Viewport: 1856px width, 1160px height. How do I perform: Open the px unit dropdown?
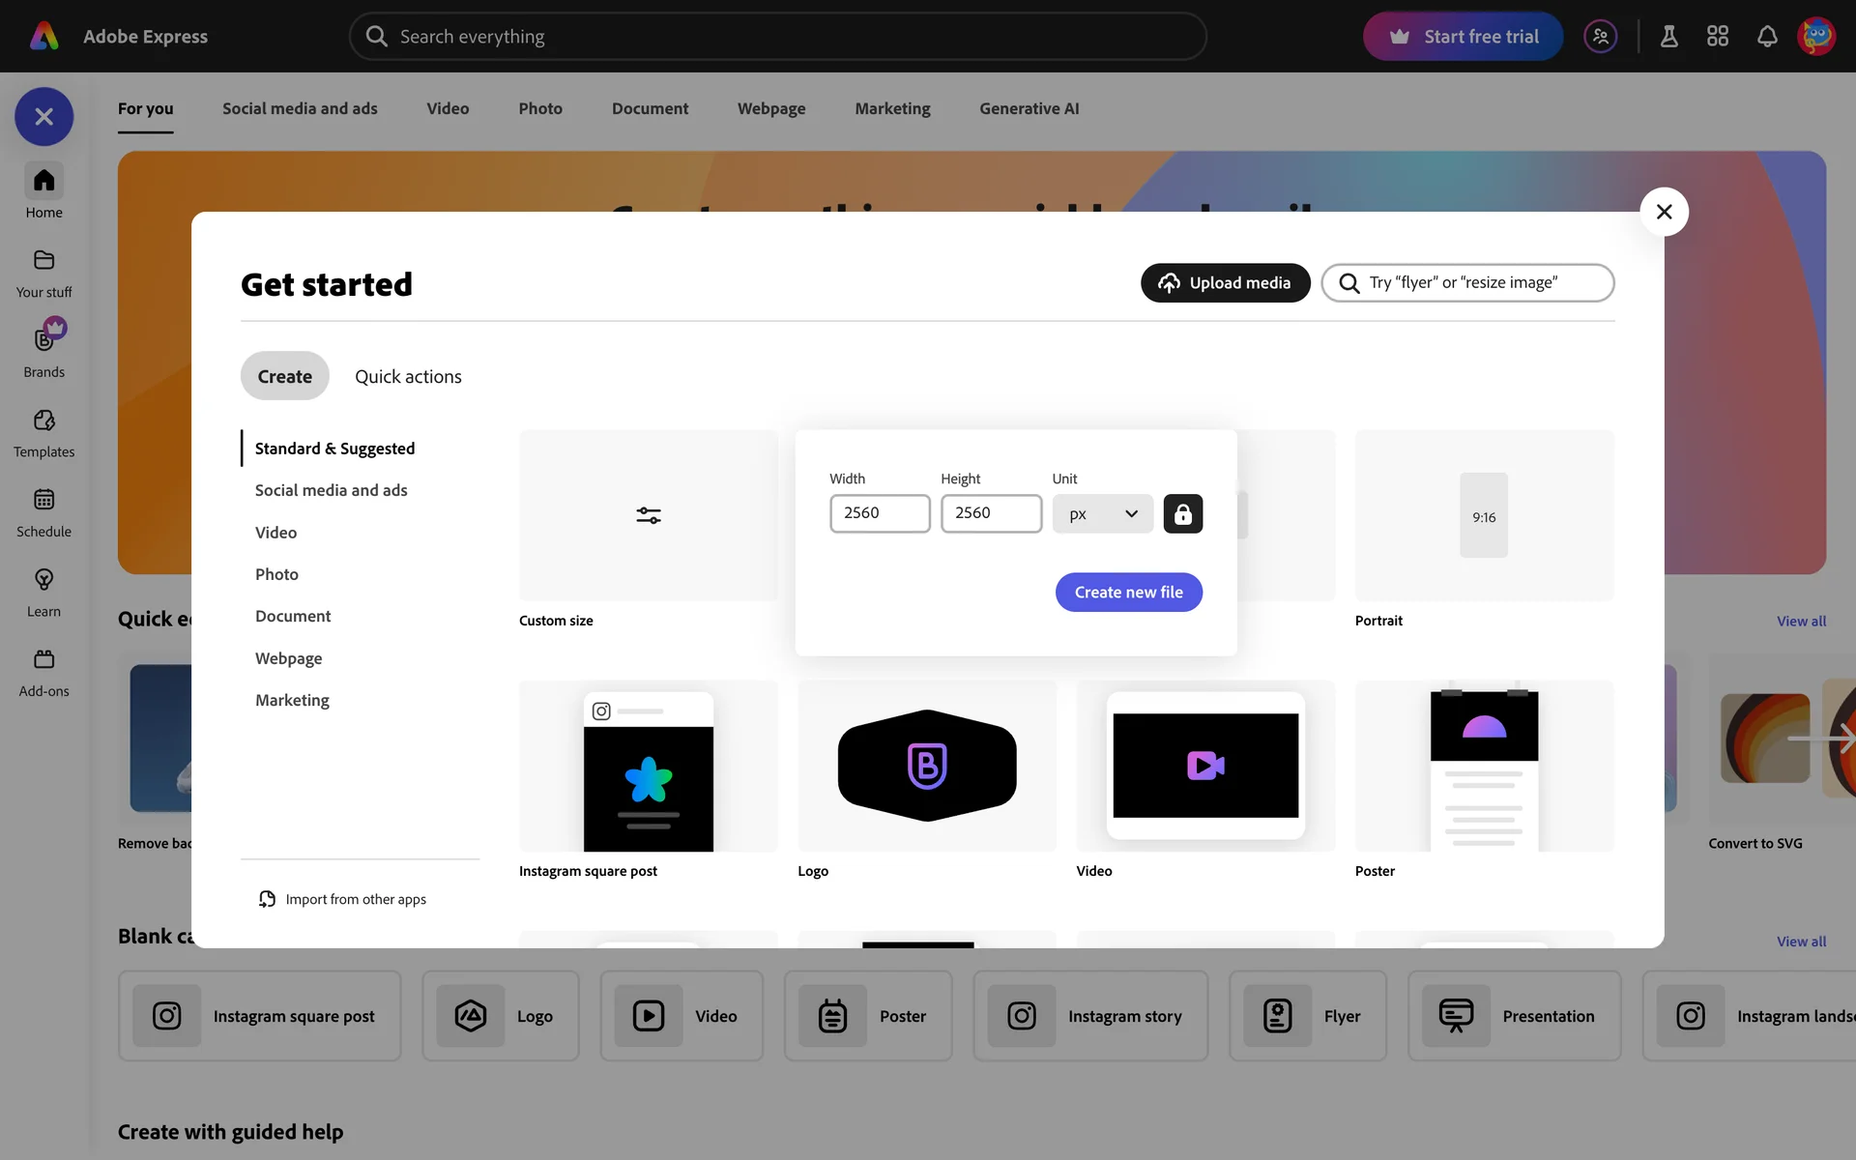pos(1102,514)
